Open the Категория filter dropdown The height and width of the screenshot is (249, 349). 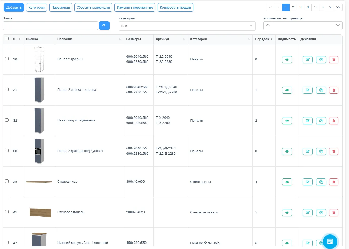click(187, 26)
